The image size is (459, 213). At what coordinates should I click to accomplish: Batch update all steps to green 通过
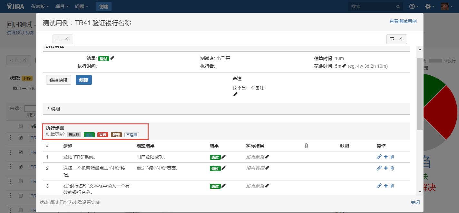pyautogui.click(x=89, y=135)
